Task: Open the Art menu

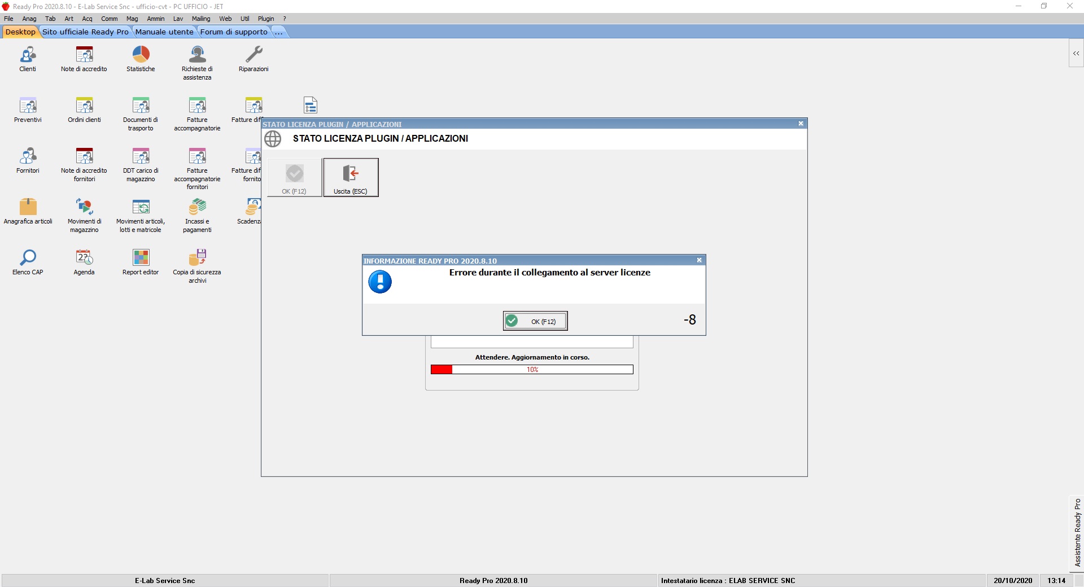Action: 69,19
